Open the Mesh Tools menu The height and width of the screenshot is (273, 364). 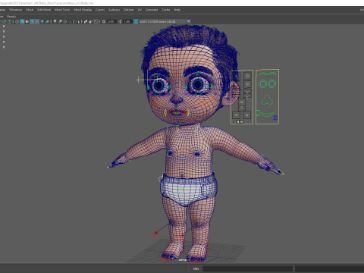(x=62, y=10)
